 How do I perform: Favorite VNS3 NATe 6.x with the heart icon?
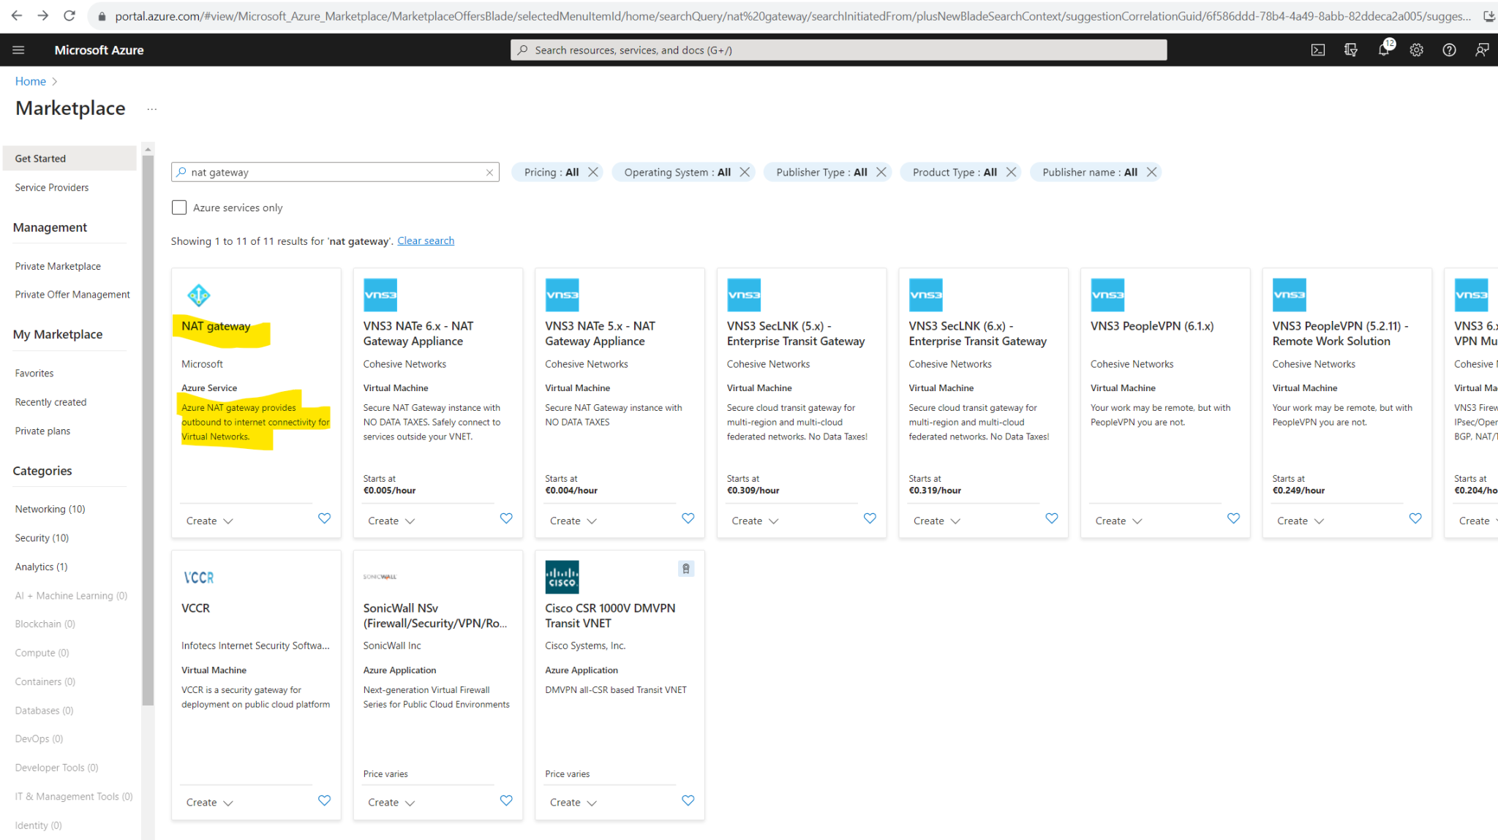(506, 518)
